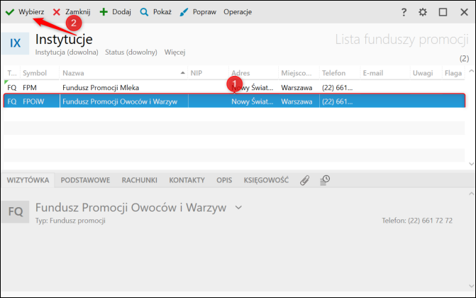The height and width of the screenshot is (298, 476).
Task: Click the Miejsco... column header
Action: (x=299, y=73)
